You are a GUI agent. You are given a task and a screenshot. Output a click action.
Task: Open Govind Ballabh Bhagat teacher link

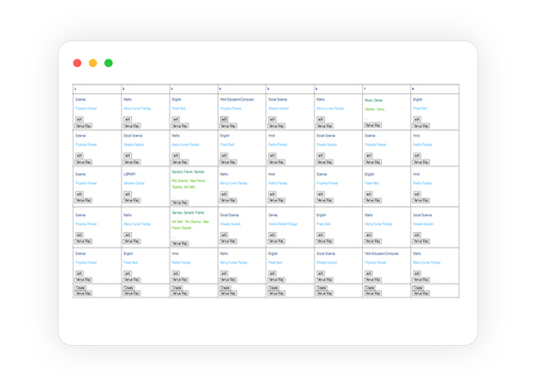point(283,224)
